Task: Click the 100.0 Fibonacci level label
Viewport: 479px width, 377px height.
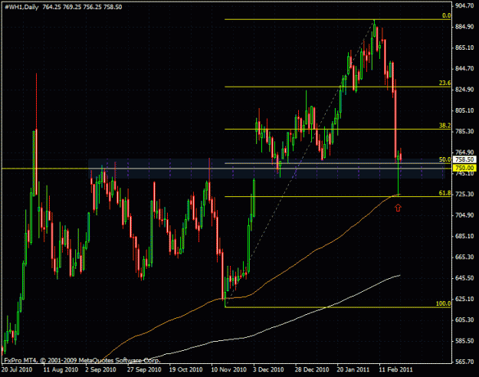Action: point(443,303)
